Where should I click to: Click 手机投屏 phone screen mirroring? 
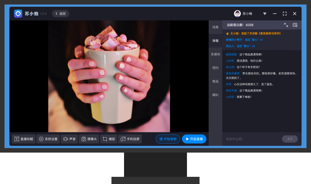pos(130,139)
